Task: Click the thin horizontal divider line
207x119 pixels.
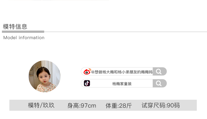Action: pos(125,32)
